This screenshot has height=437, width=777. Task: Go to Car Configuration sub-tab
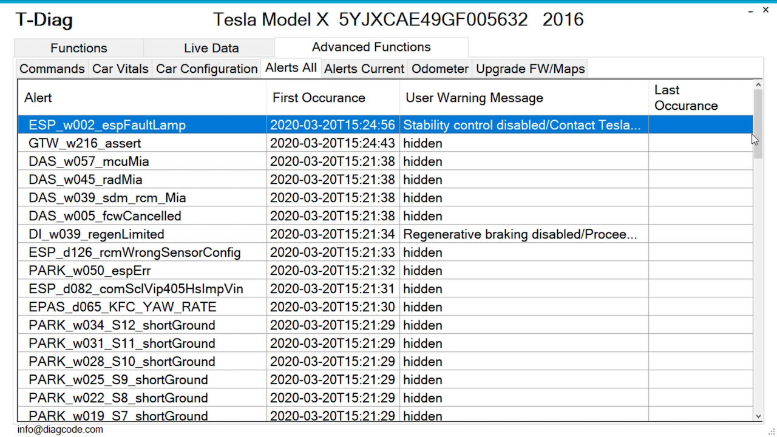click(x=207, y=69)
